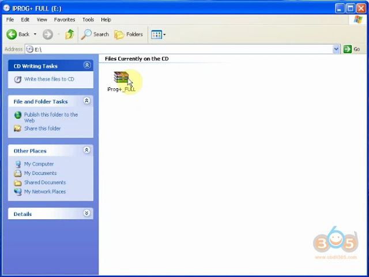Image resolution: width=369 pixels, height=277 pixels.
Task: Click the Forward history dropdown arrow
Action: (59, 35)
